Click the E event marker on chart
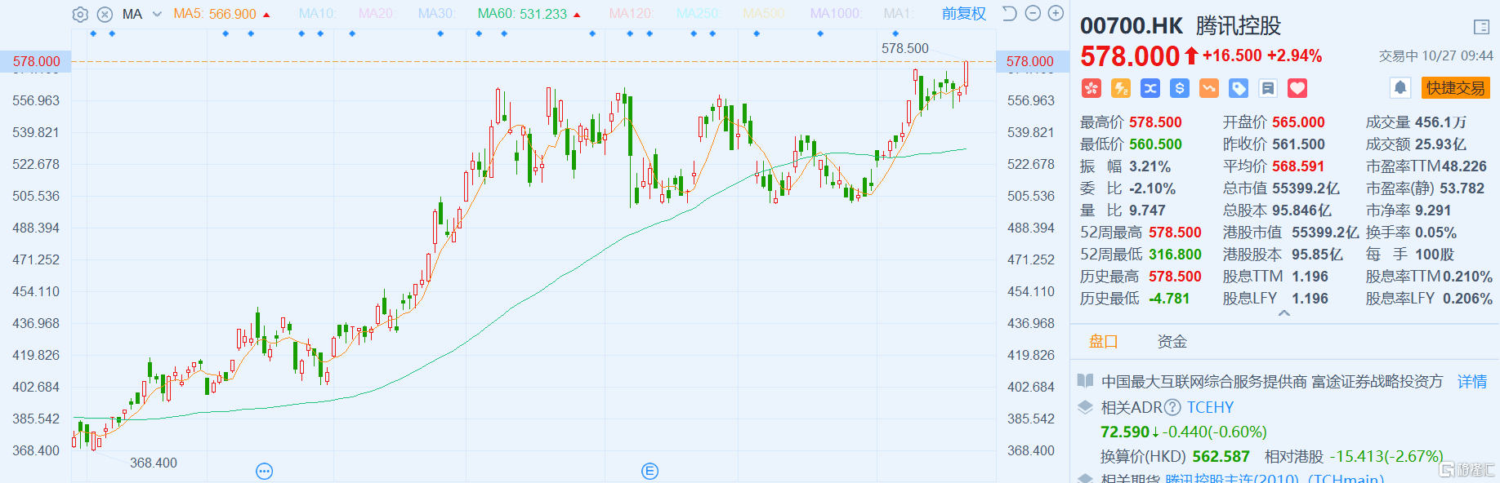This screenshot has height=483, width=1500. (x=650, y=471)
